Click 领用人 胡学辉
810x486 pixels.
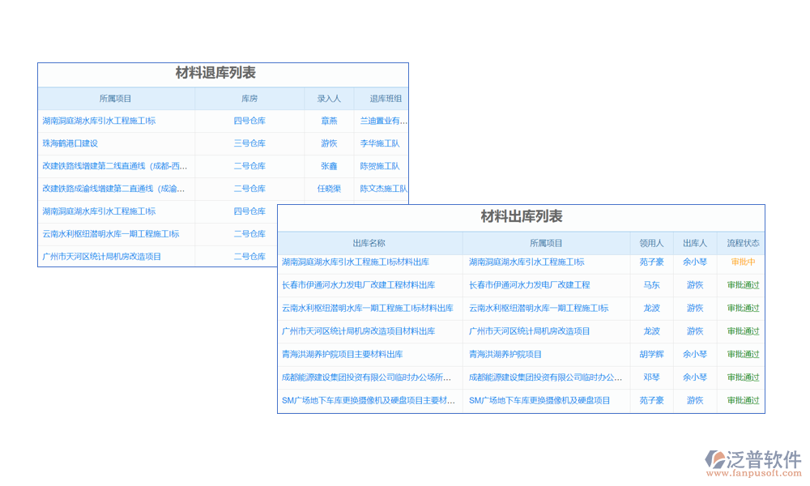[651, 355]
